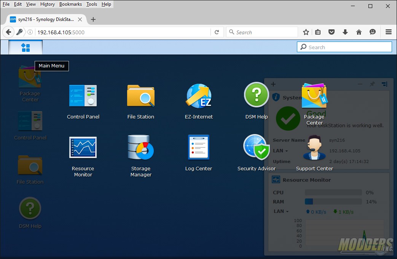The image size is (397, 259).
Task: Open the Tools menu
Action: point(92,4)
